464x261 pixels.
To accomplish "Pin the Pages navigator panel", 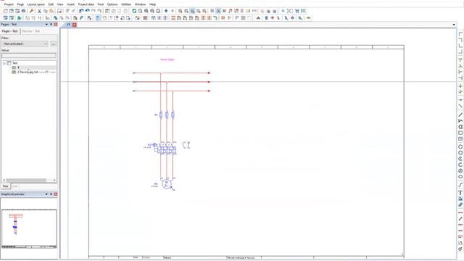I will [x=51, y=25].
